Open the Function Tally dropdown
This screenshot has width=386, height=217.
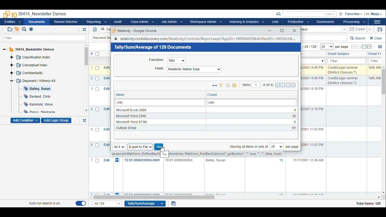pos(176,61)
